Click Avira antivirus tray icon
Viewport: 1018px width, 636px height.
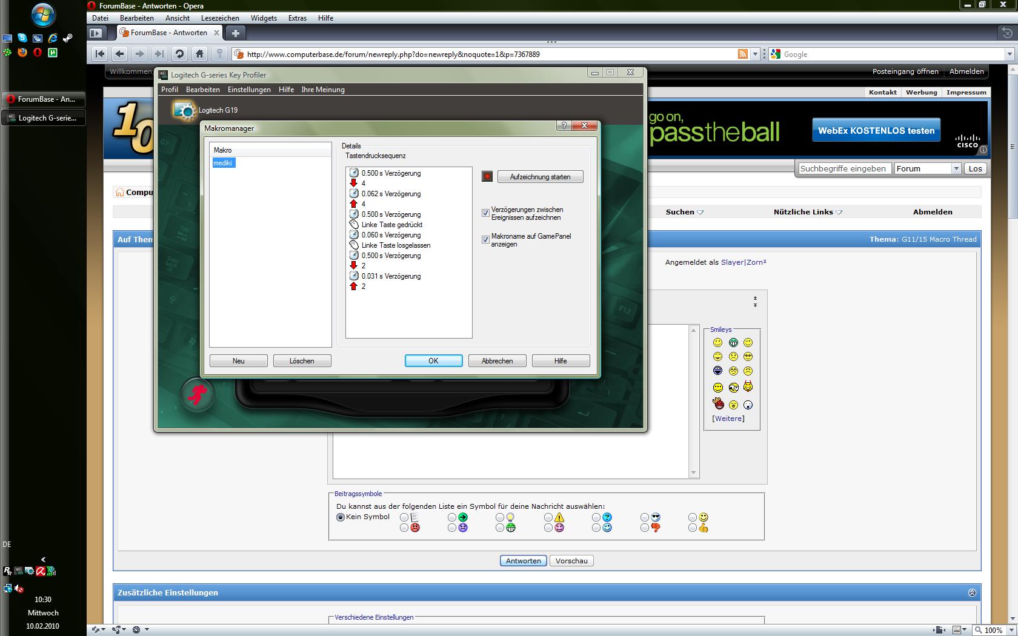(x=40, y=571)
